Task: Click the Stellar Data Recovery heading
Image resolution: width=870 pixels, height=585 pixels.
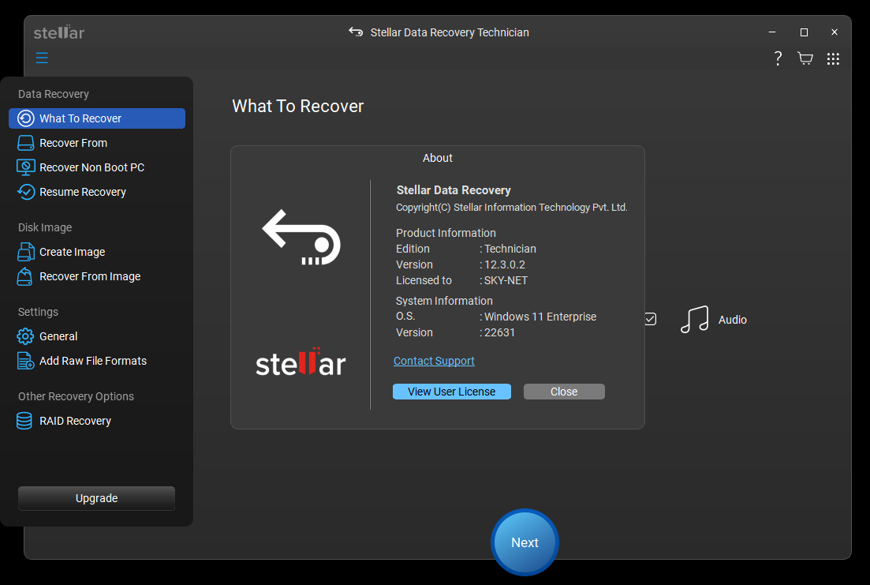Action: point(454,190)
